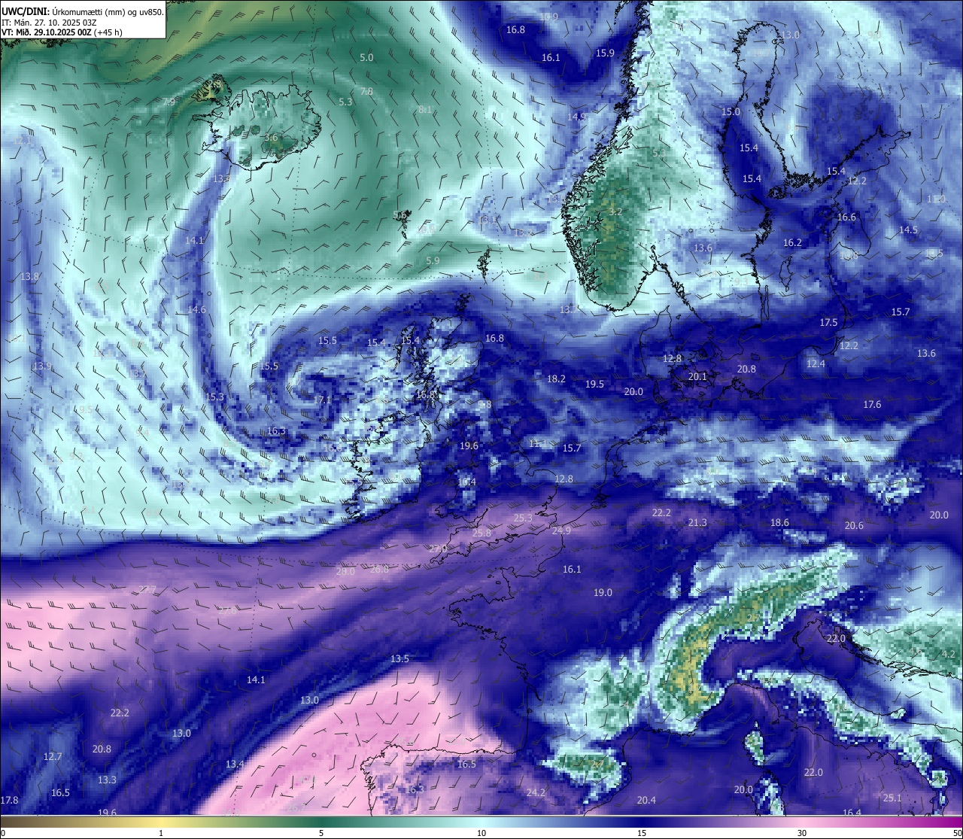Click the 3.6 value over Iceland
The height and width of the screenshot is (839, 963).
(271, 138)
